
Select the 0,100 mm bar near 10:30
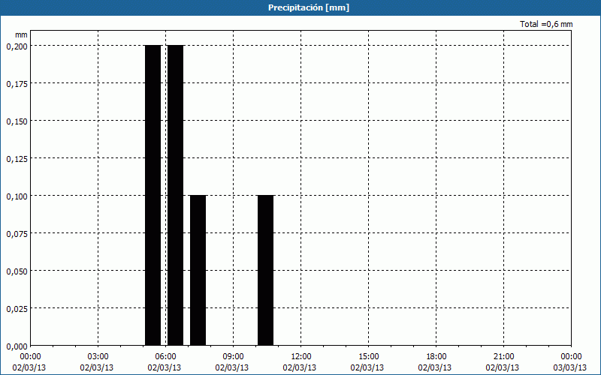click(266, 271)
